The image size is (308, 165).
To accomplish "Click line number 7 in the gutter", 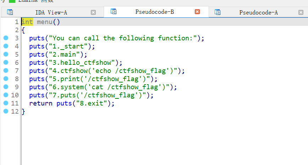I will (x=17, y=71).
